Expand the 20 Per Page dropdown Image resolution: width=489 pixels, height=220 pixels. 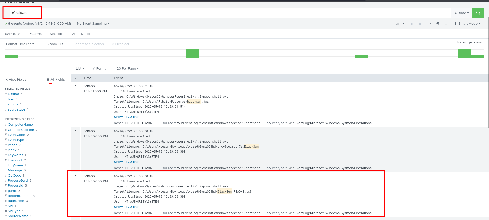point(127,69)
